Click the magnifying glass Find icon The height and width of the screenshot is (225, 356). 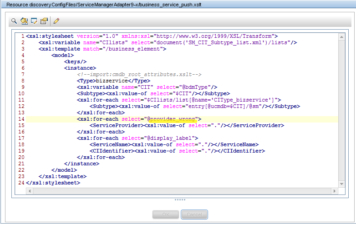pyautogui.click(x=14, y=21)
